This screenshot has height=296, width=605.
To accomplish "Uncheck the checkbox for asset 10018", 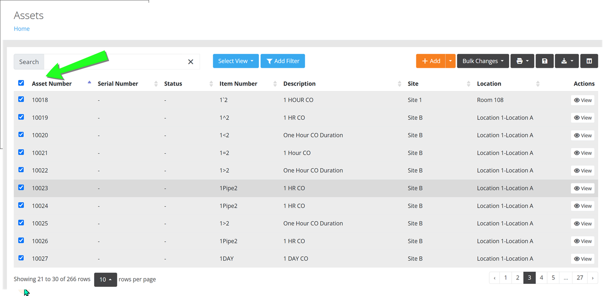I will tap(21, 99).
